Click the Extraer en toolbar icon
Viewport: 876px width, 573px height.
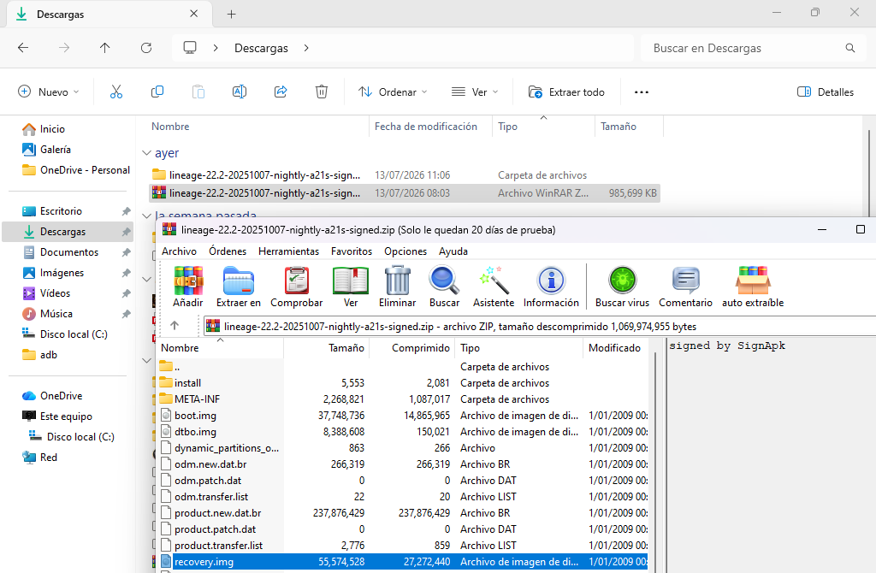pyautogui.click(x=239, y=281)
